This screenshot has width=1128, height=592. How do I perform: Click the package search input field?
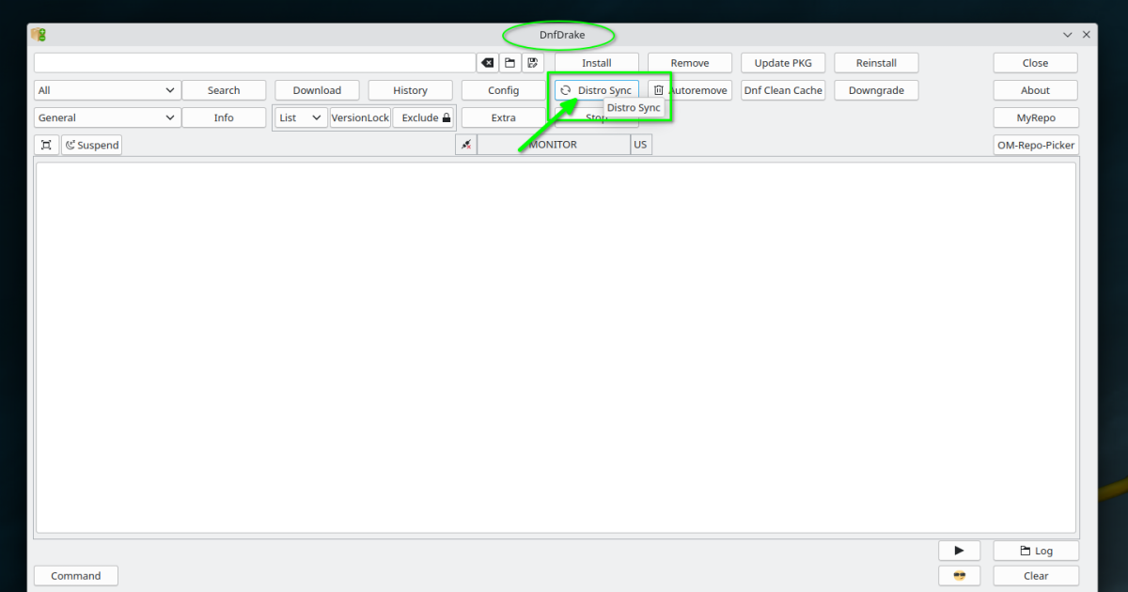(254, 63)
